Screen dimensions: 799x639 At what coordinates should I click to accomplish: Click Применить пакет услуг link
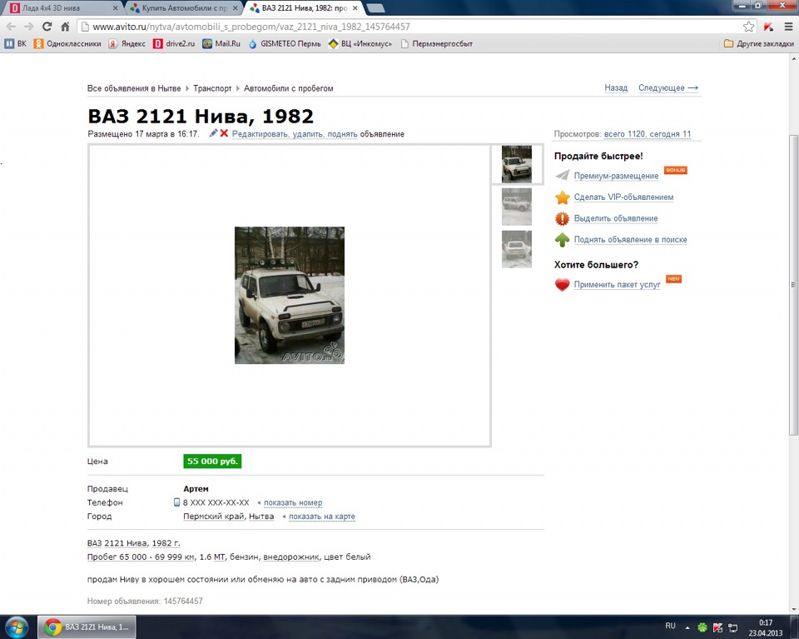click(617, 285)
